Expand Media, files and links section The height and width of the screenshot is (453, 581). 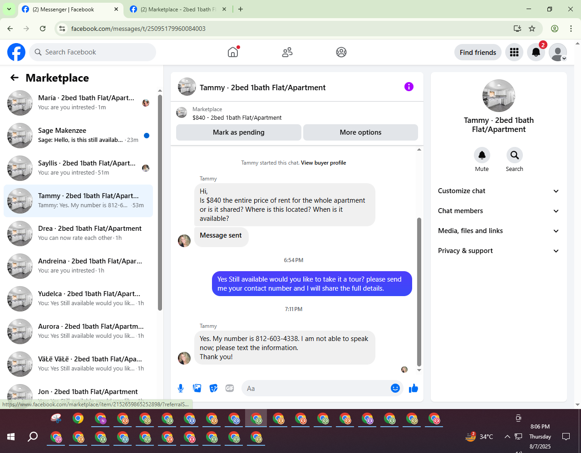tap(498, 231)
